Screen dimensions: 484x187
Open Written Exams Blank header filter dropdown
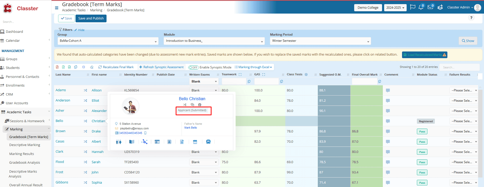[204, 81]
